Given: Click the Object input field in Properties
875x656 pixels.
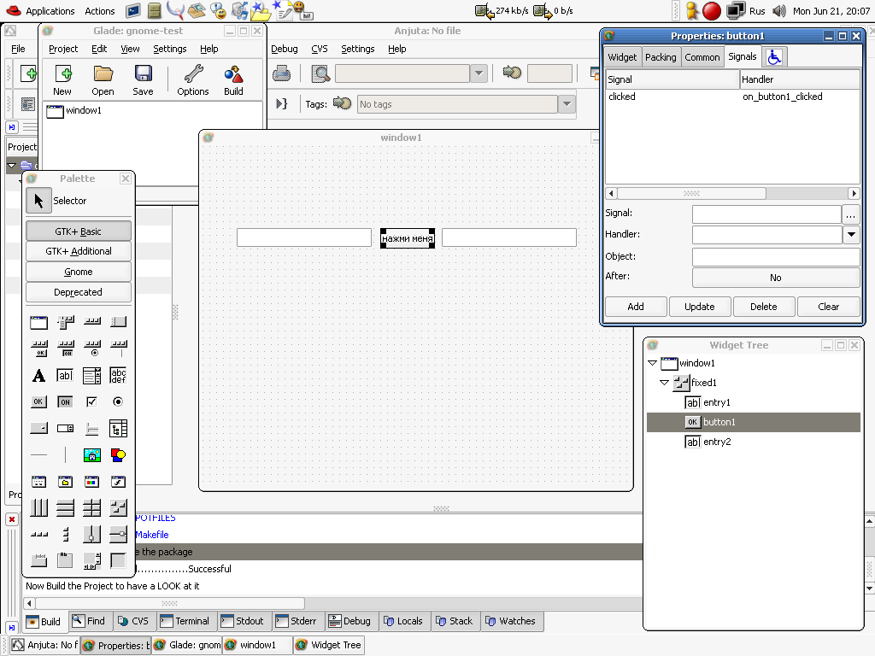Looking at the screenshot, I should (776, 256).
